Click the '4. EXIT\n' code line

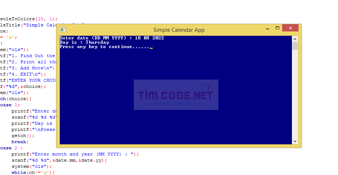pyautogui.click(x=23, y=74)
